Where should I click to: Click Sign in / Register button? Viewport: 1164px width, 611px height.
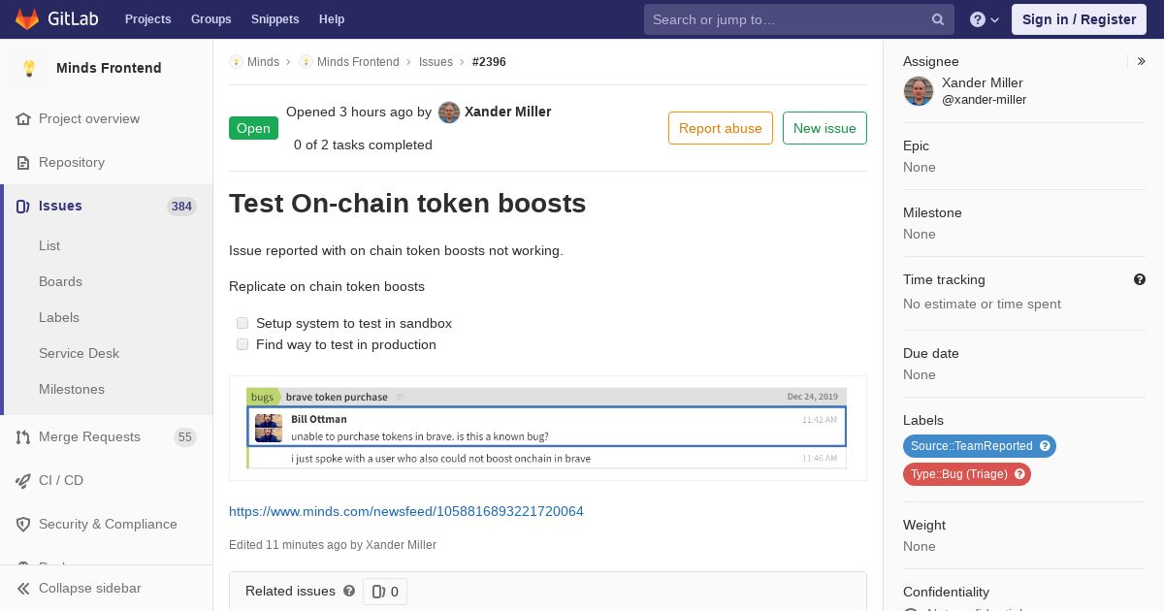tap(1079, 19)
